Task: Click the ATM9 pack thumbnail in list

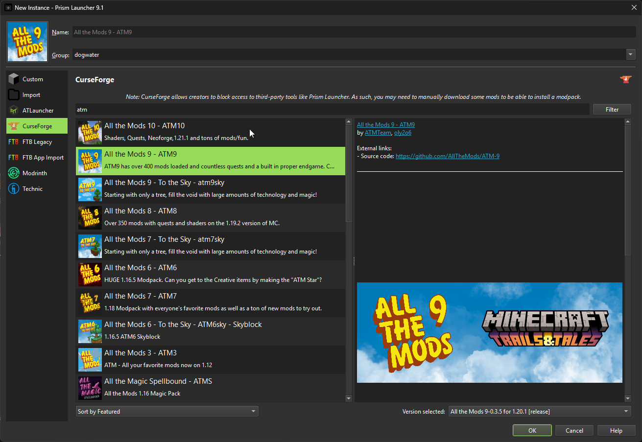Action: tap(90, 161)
